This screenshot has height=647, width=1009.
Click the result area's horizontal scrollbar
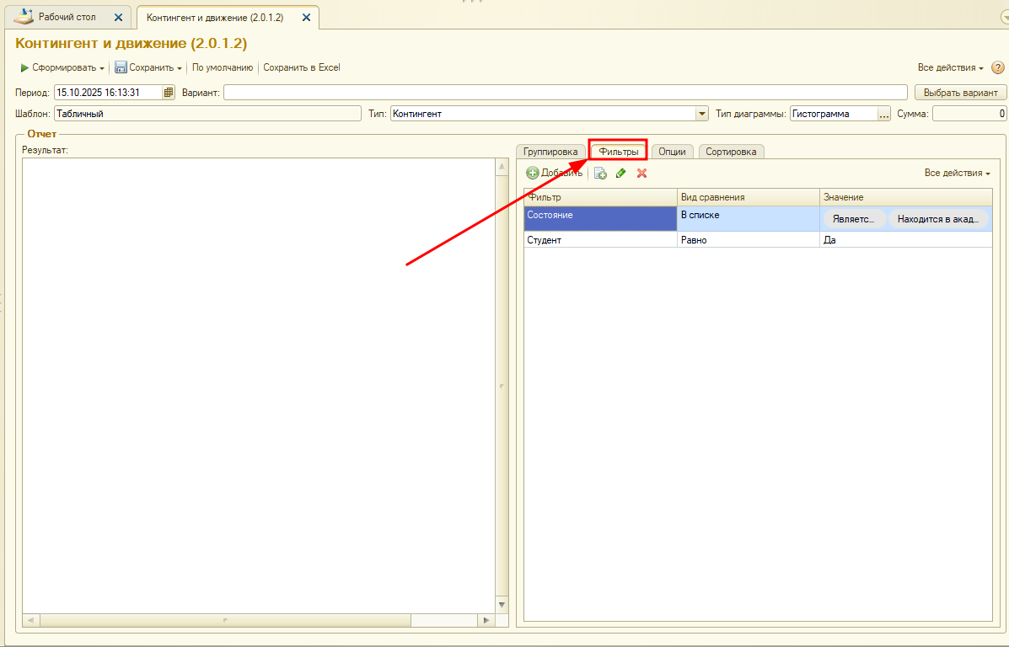pos(225,620)
